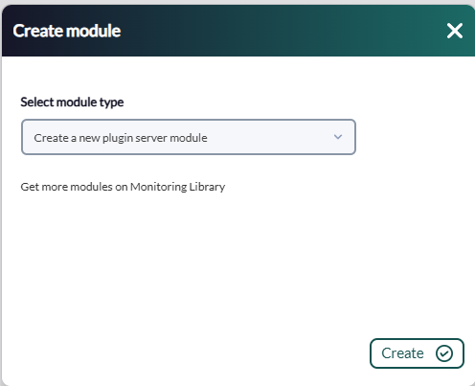Open the Get more modules on Monitoring Library link
Image resolution: width=475 pixels, height=386 pixels.
point(123,187)
